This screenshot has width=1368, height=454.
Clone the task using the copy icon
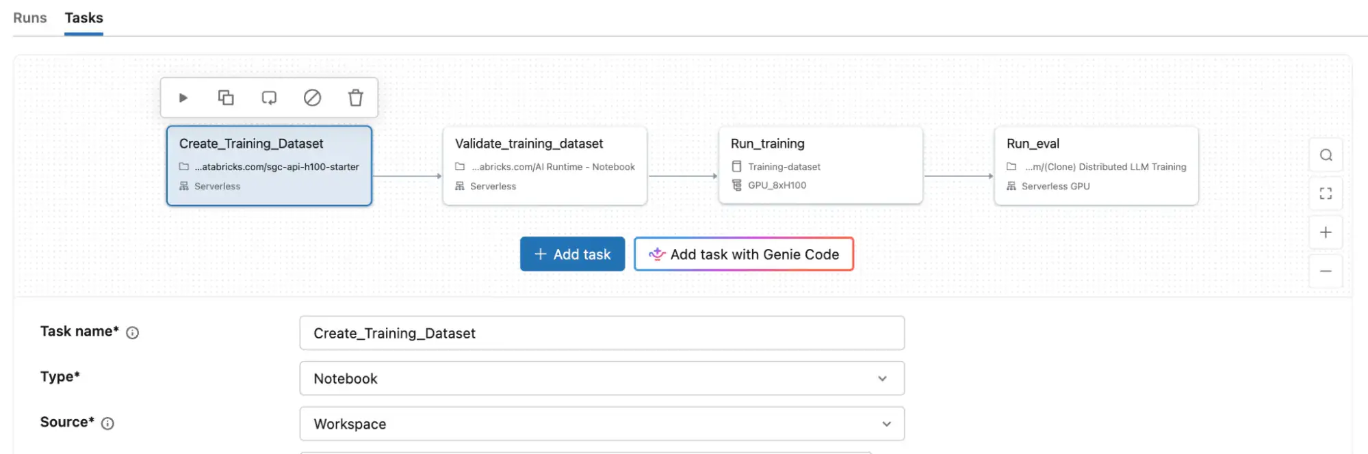pos(226,98)
